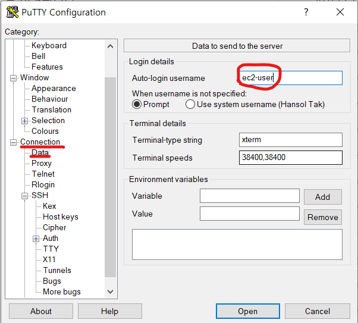Click the Help button
The height and width of the screenshot is (323, 358).
pos(110,311)
